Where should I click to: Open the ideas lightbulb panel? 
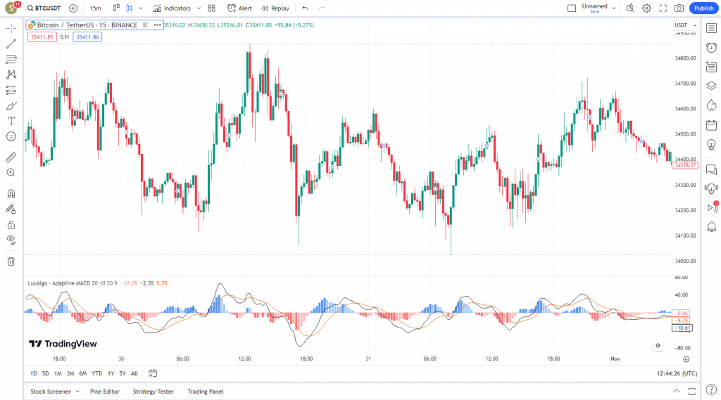[711, 145]
